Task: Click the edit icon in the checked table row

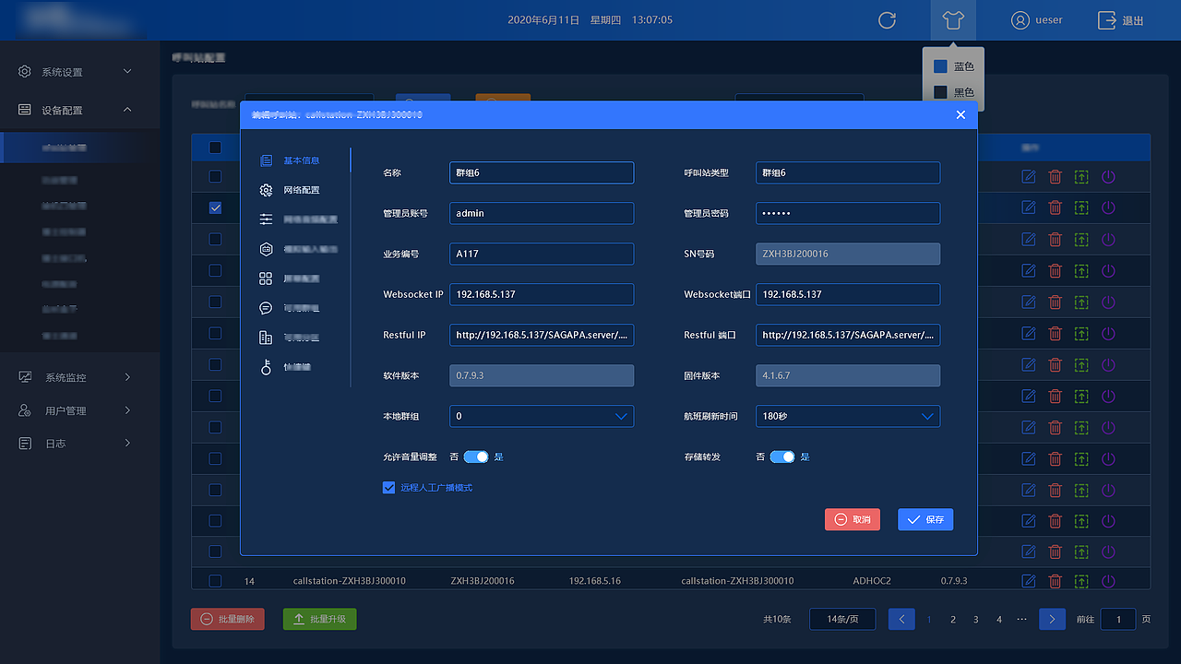Action: [x=1029, y=208]
